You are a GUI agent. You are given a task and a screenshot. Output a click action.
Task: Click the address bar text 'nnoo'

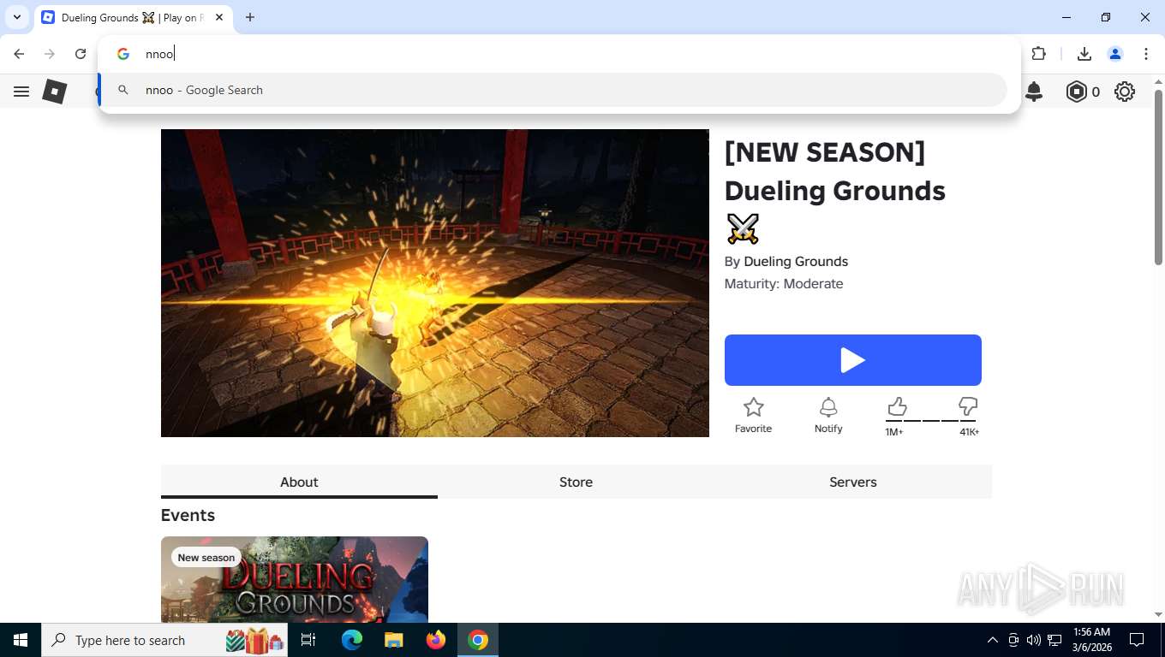(159, 54)
